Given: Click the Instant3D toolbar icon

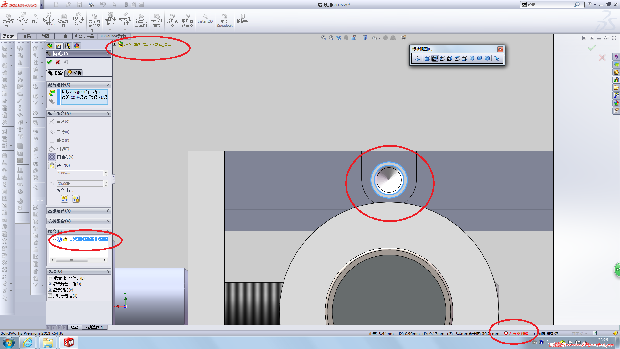Looking at the screenshot, I should point(205,19).
